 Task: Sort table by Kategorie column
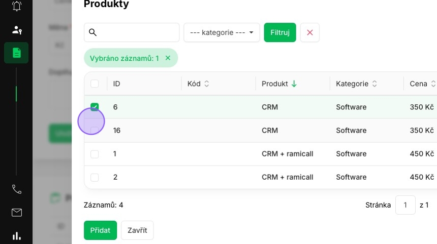pyautogui.click(x=356, y=84)
